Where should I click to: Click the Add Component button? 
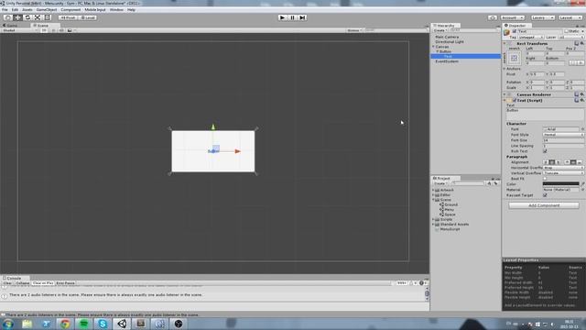pyautogui.click(x=544, y=205)
